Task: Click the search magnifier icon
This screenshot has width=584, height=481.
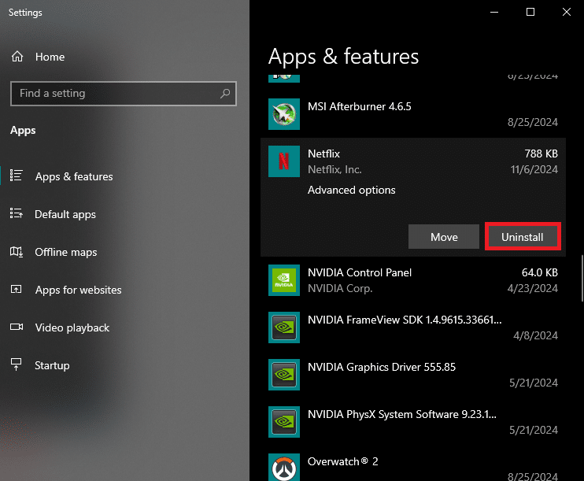Action: tap(225, 93)
